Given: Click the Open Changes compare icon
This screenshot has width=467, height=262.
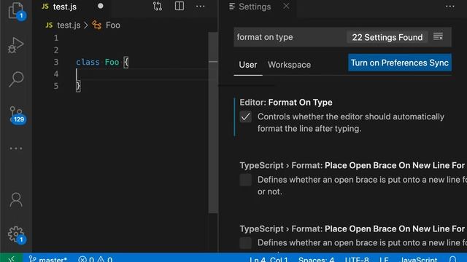Looking at the screenshot, I should (158, 7).
